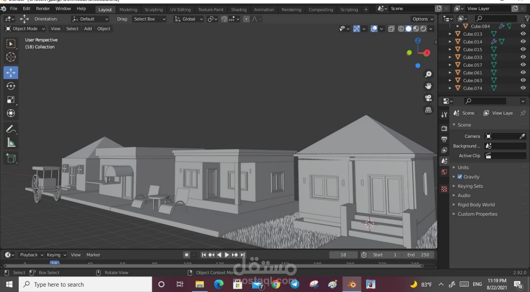Hide Cube.013 with its eye icon

point(523,34)
